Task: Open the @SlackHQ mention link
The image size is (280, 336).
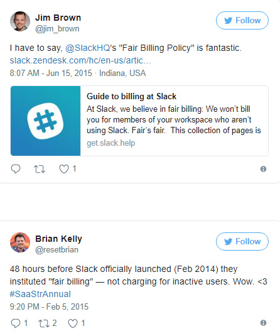Action: pos(88,48)
